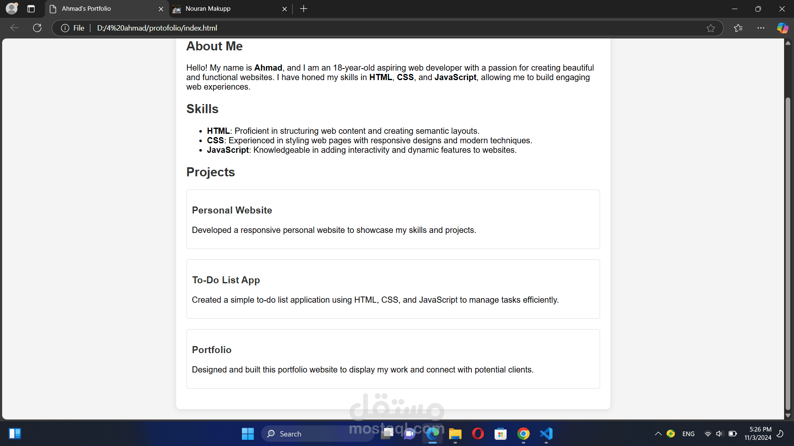
Task: Open browser Settings and more menu
Action: point(761,28)
